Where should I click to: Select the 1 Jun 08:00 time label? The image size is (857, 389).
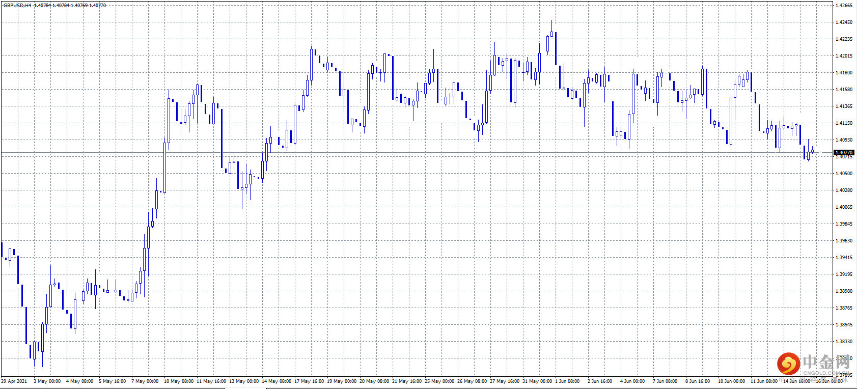pyautogui.click(x=567, y=381)
